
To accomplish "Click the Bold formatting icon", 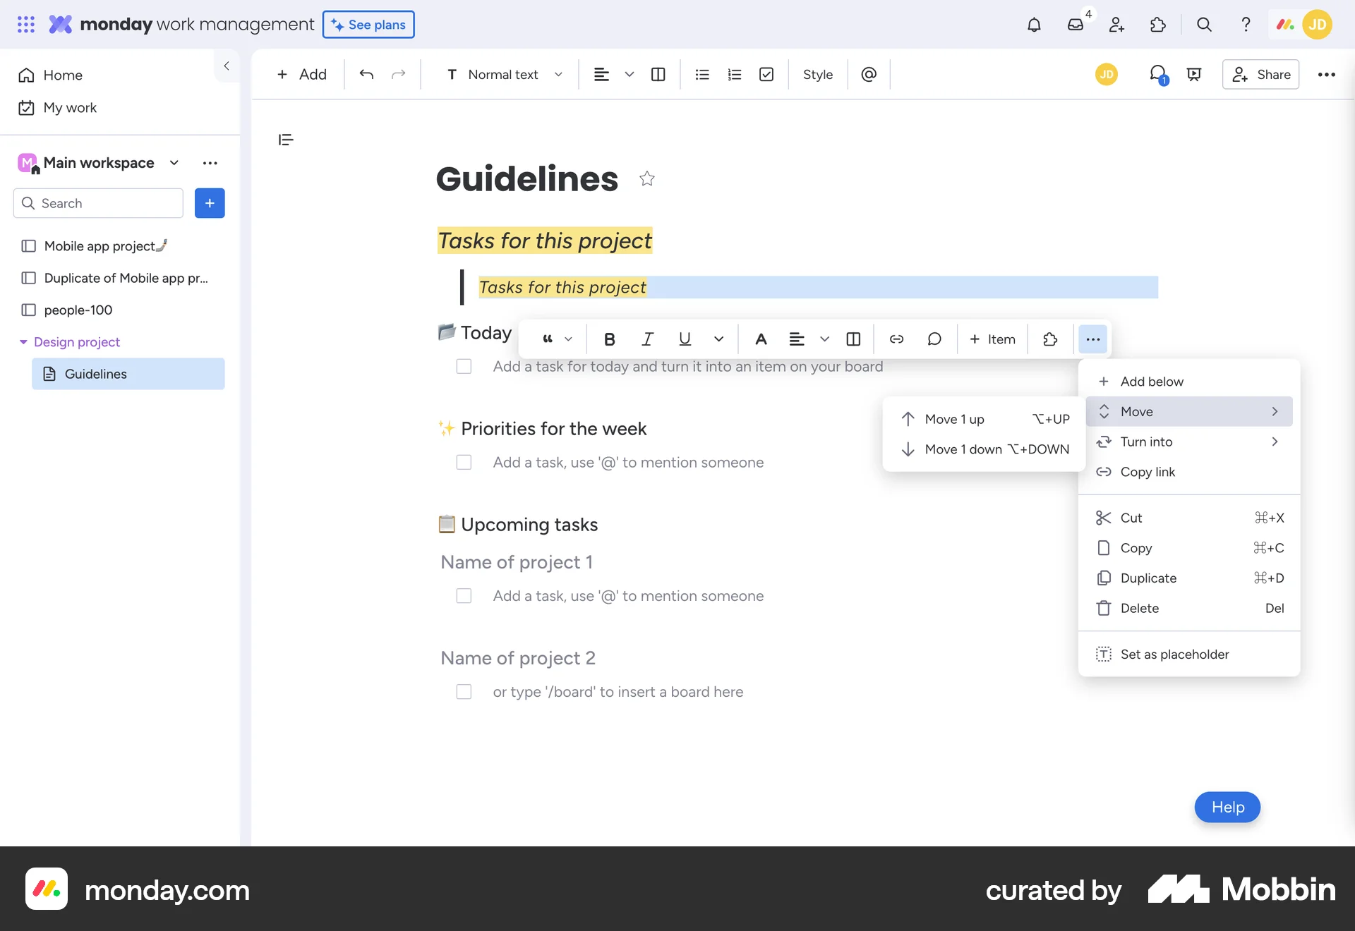I will 610,339.
